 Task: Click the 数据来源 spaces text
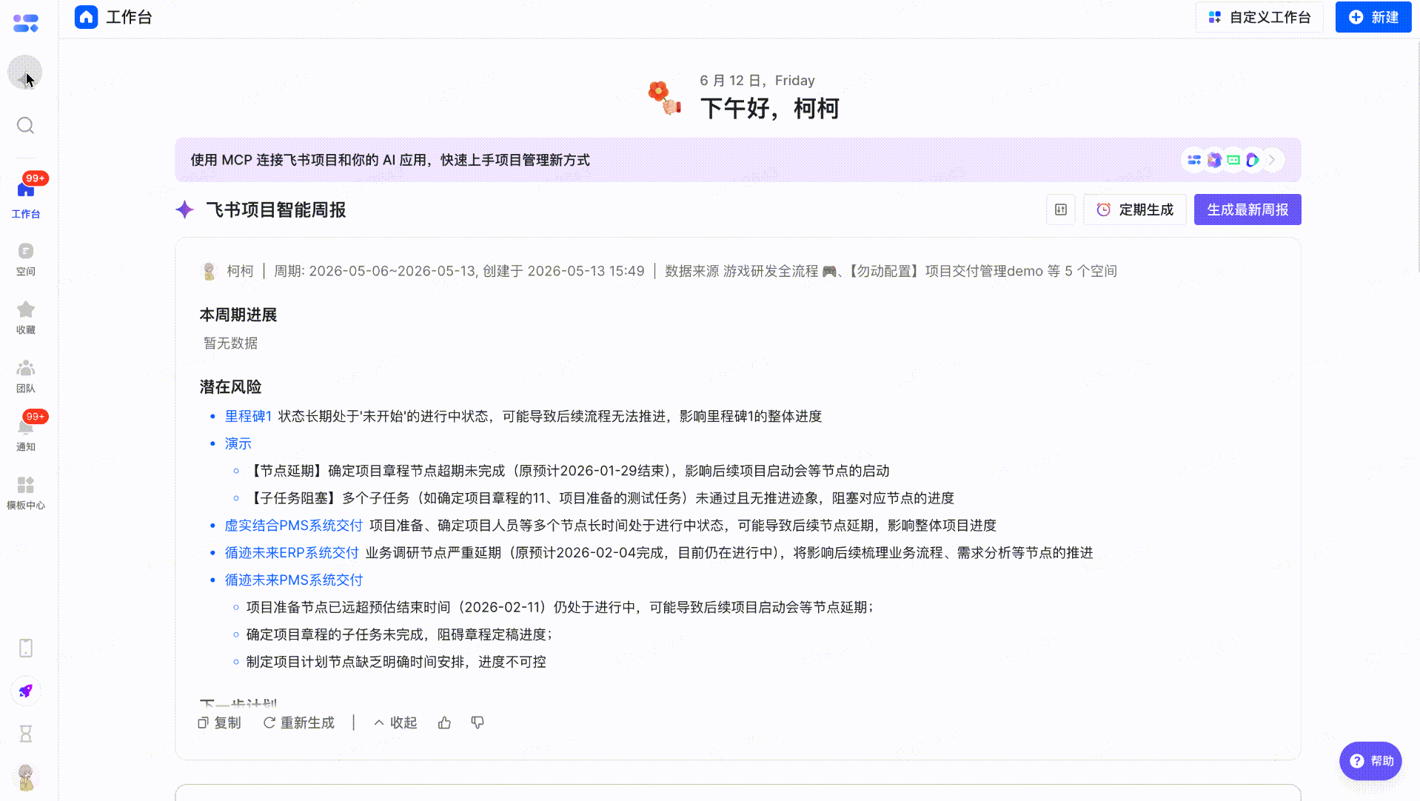coord(891,271)
